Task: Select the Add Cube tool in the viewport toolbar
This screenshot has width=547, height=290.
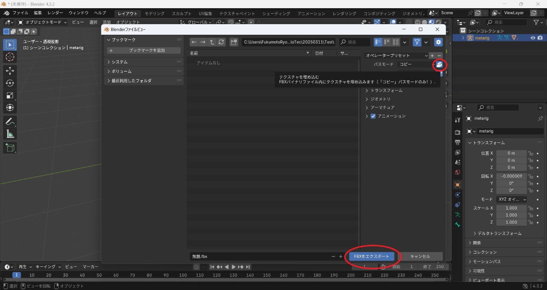Action: (10, 148)
